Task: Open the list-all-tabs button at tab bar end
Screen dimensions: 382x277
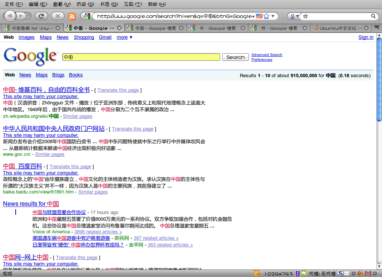Action: [377, 28]
